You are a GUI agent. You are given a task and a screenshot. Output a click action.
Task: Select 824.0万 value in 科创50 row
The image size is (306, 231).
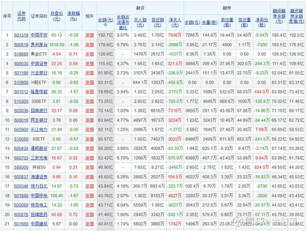click(x=262, y=167)
